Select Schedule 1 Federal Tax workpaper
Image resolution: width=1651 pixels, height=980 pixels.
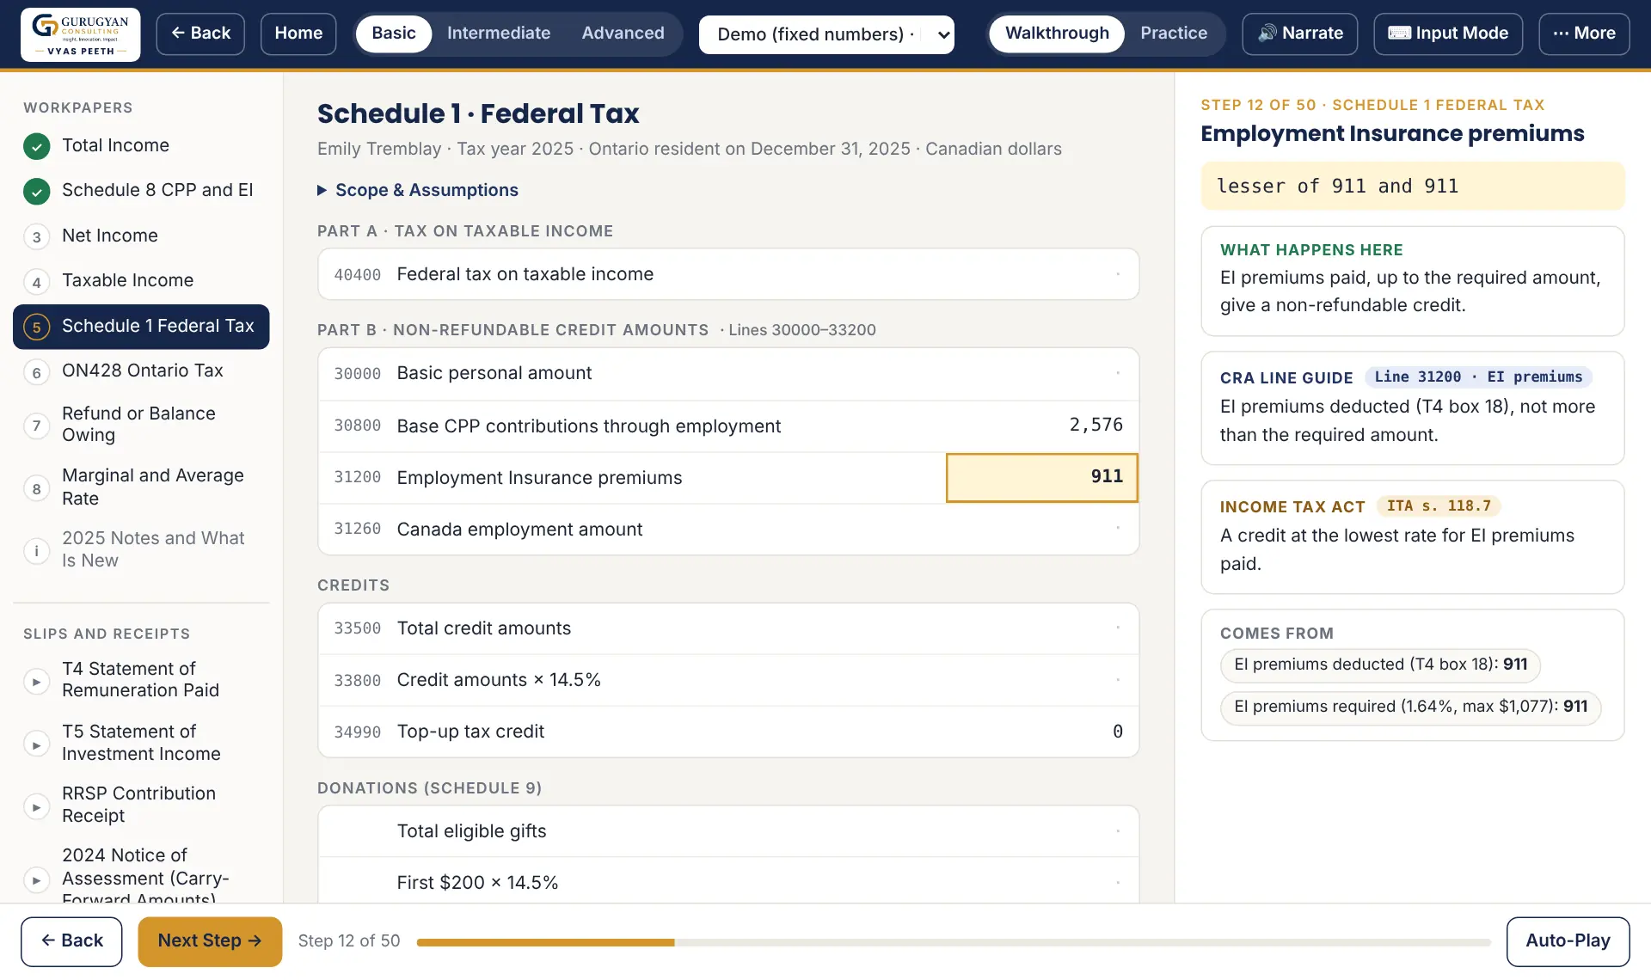tap(141, 327)
